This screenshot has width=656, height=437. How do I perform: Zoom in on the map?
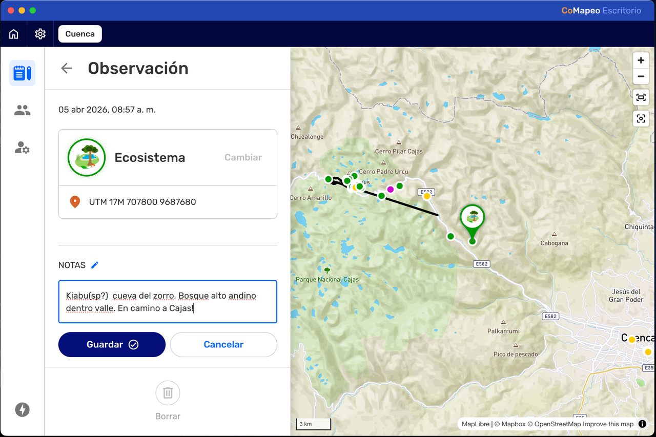641,60
